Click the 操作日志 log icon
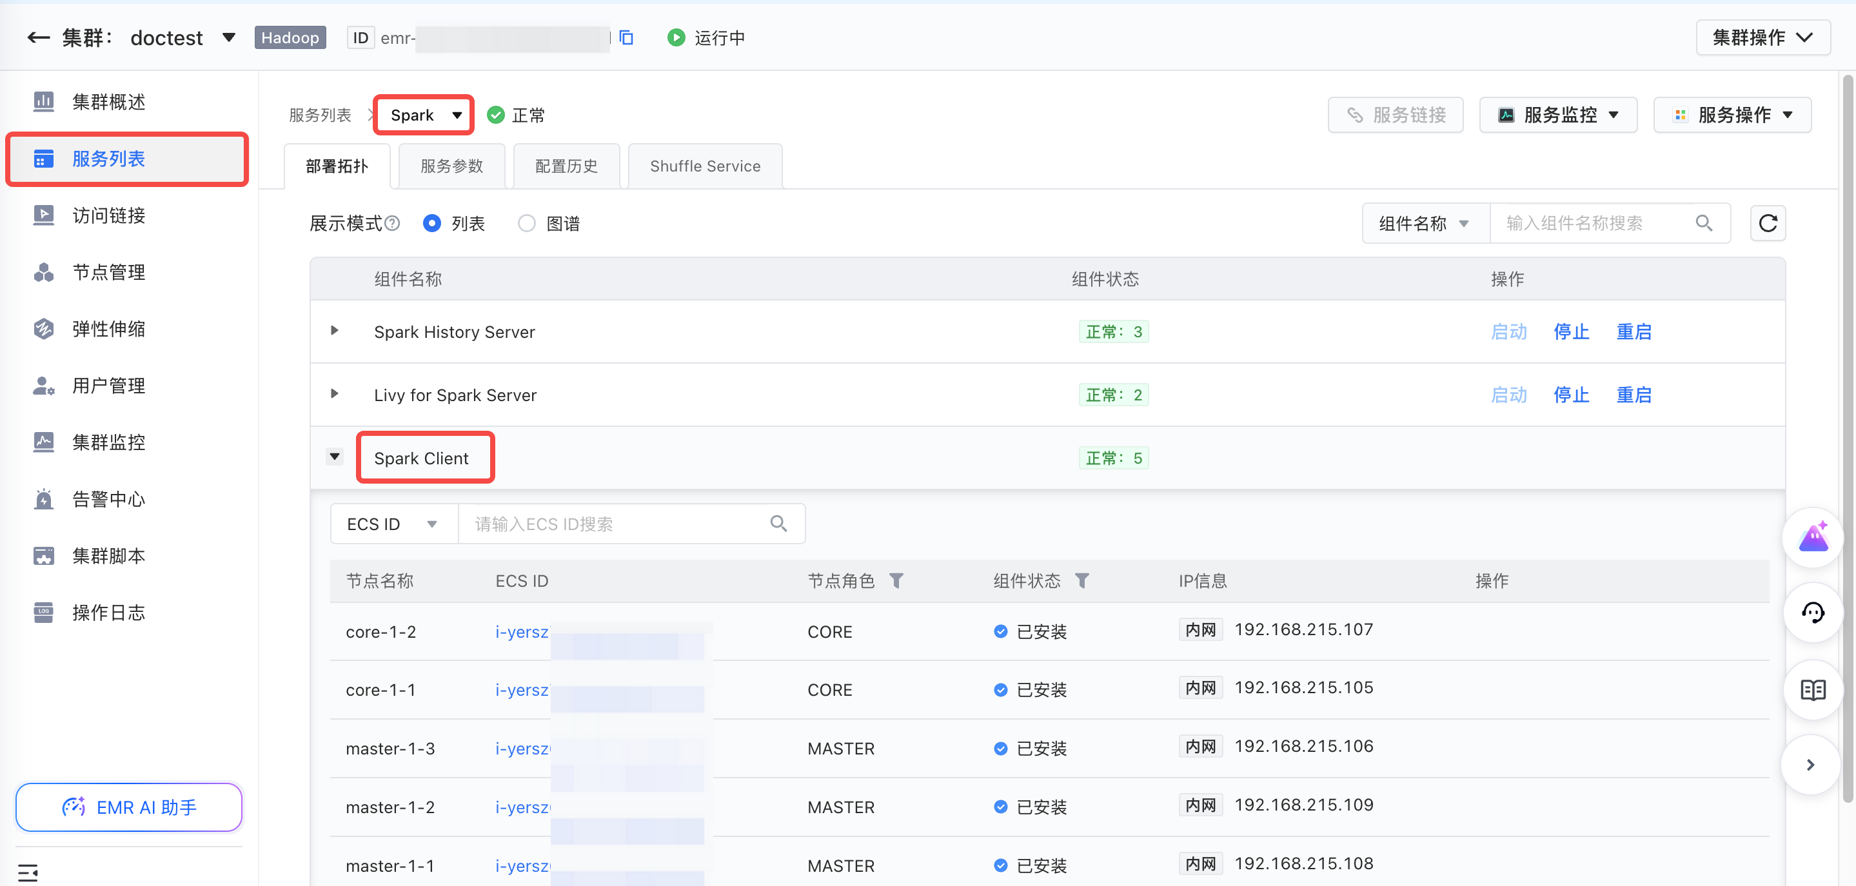 [x=44, y=613]
